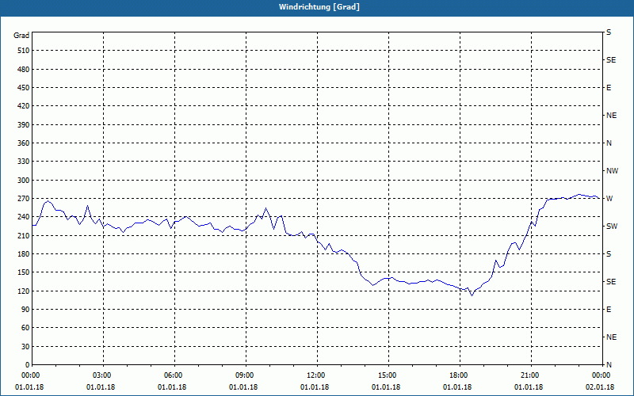
Task: Click the 60 y-axis value
Action: pyautogui.click(x=25, y=328)
